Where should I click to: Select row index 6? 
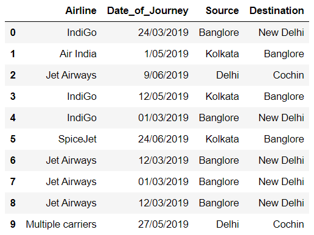pos(13,160)
